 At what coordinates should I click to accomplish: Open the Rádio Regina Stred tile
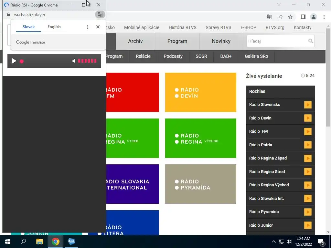click(x=133, y=138)
